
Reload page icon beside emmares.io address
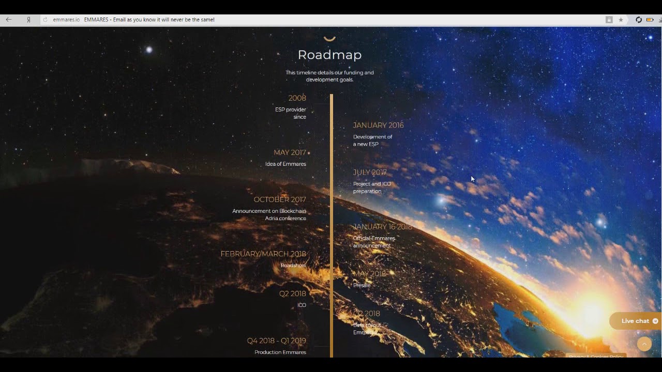click(x=46, y=20)
